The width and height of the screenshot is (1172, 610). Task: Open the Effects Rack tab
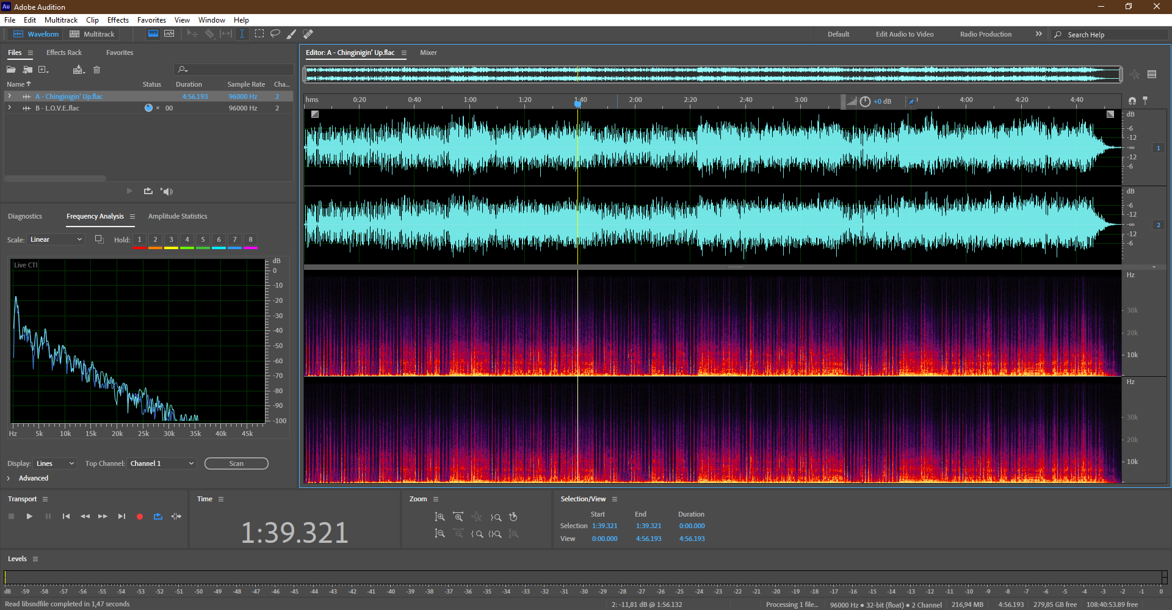tap(64, 53)
